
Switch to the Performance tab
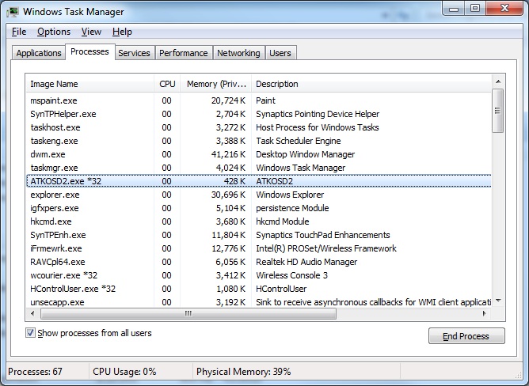pos(183,53)
